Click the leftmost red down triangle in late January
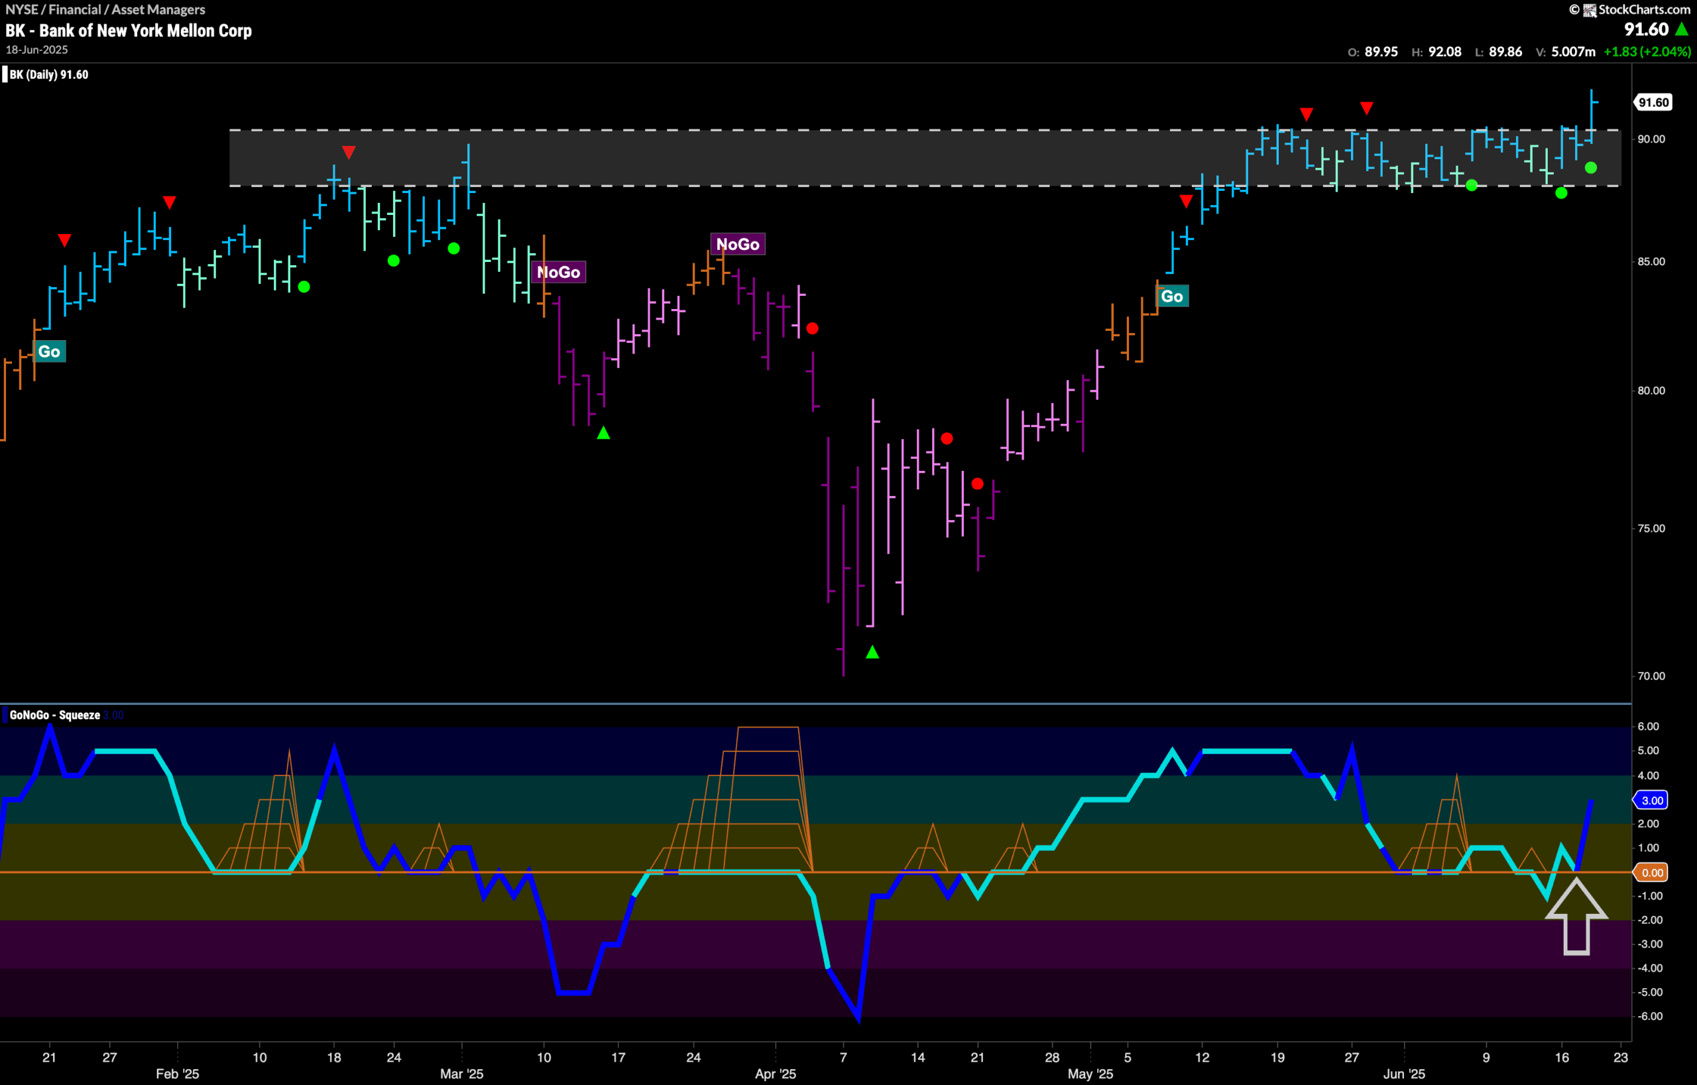1697x1085 pixels. point(65,240)
